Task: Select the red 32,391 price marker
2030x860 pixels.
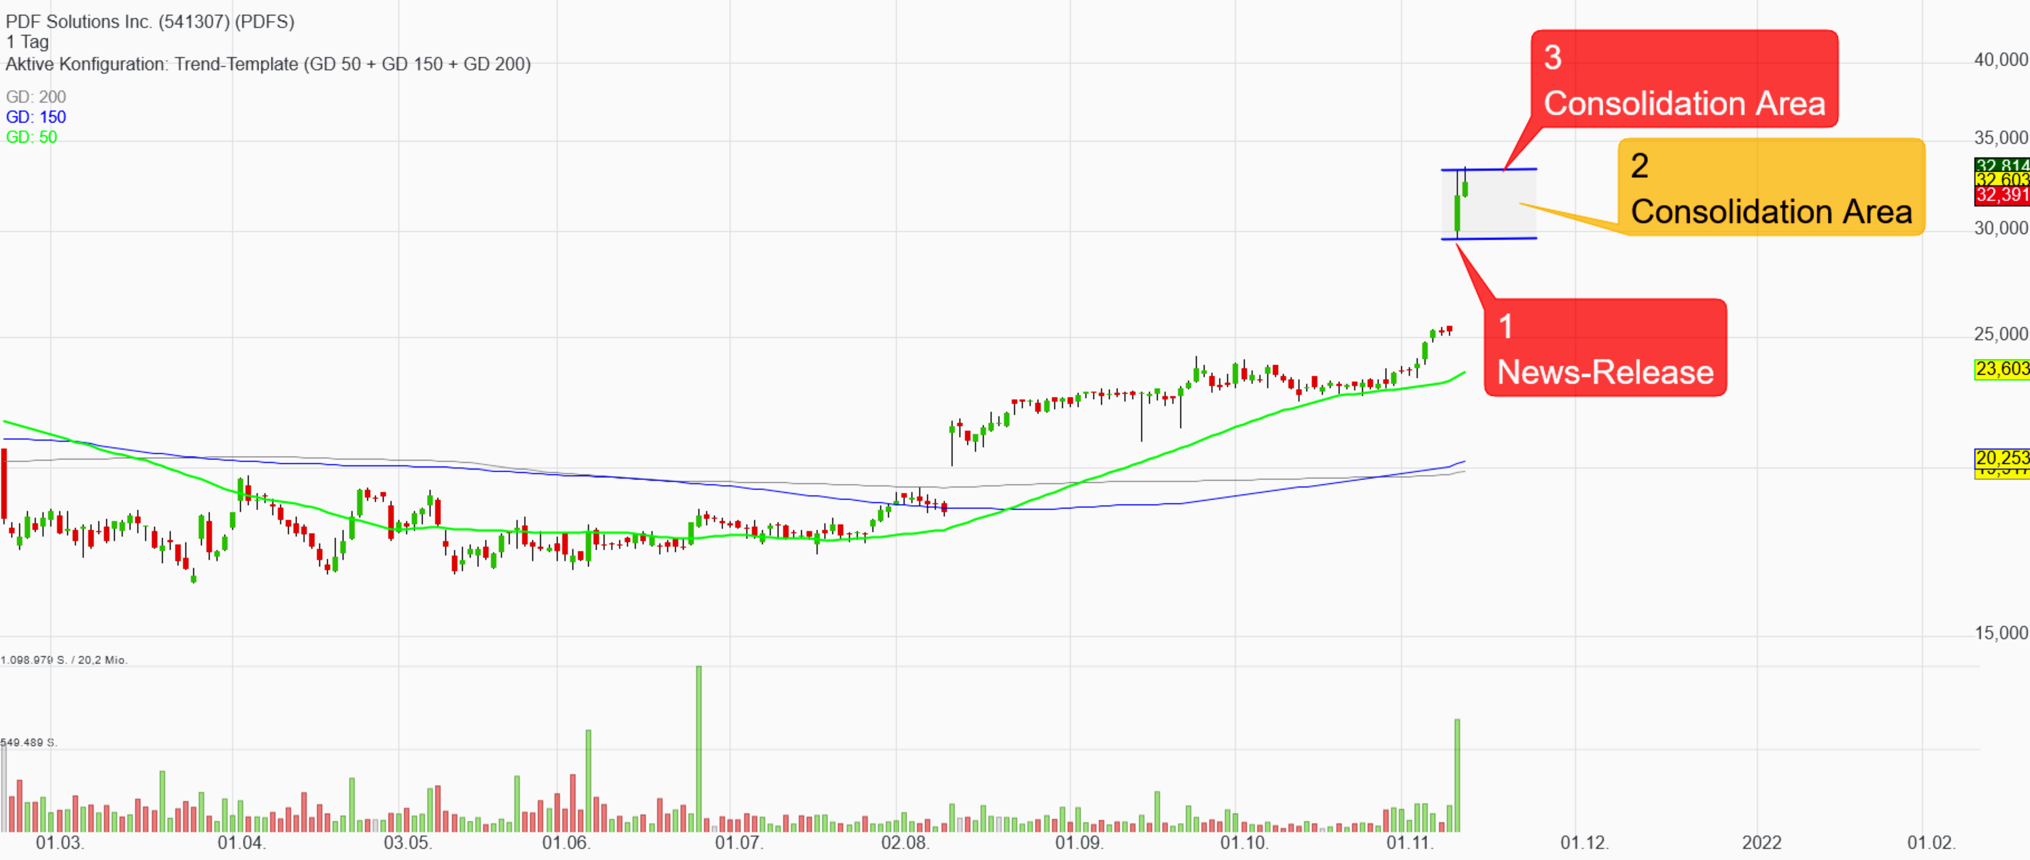Action: pyautogui.click(x=2001, y=196)
